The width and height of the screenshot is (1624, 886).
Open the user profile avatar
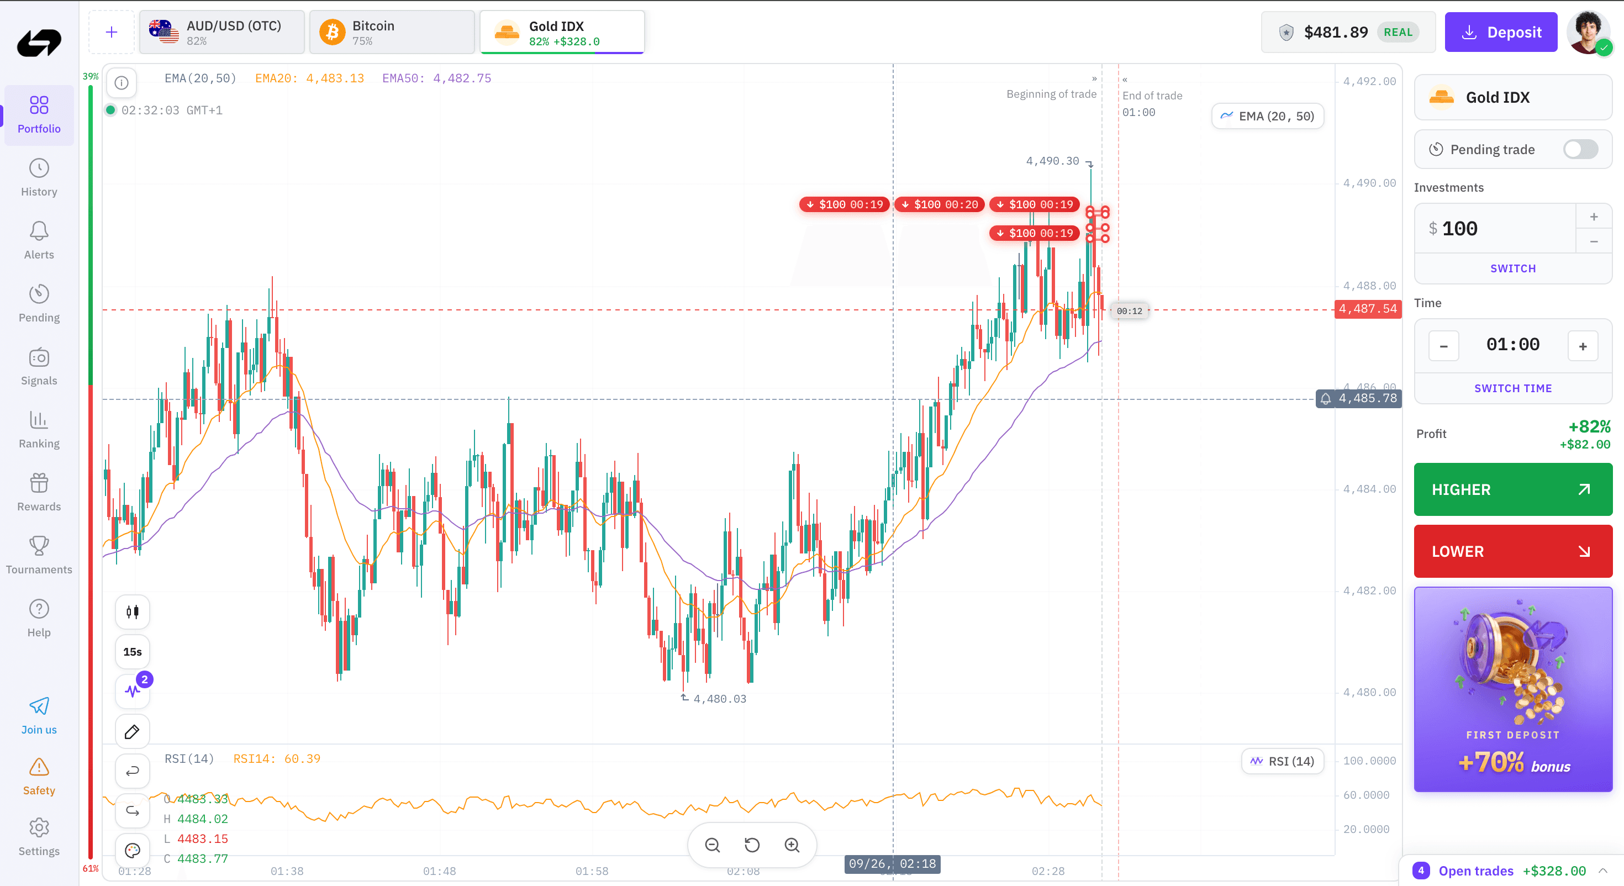tap(1589, 32)
